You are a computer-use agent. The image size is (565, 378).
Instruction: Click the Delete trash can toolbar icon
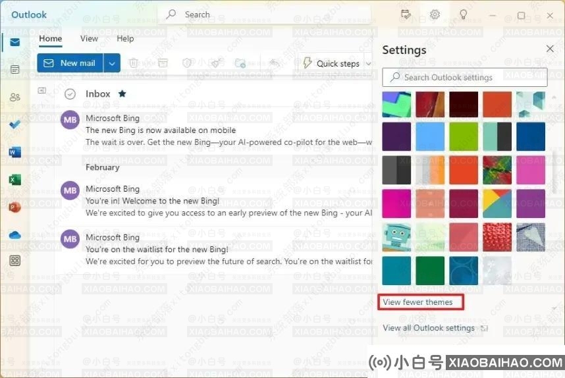[133, 63]
